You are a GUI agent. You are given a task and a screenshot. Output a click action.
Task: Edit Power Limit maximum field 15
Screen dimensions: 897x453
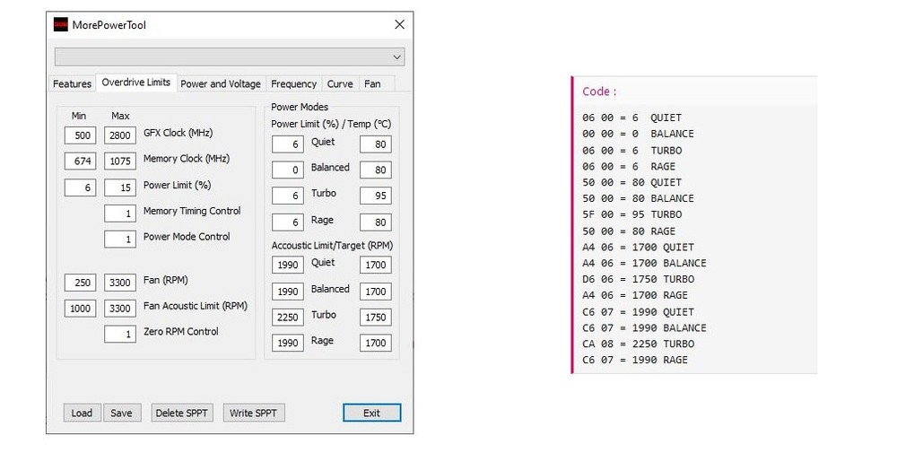coord(120,187)
